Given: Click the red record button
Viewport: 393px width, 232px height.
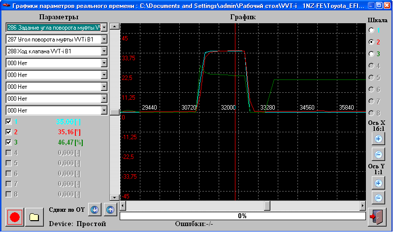Looking at the screenshot, I should (15, 217).
